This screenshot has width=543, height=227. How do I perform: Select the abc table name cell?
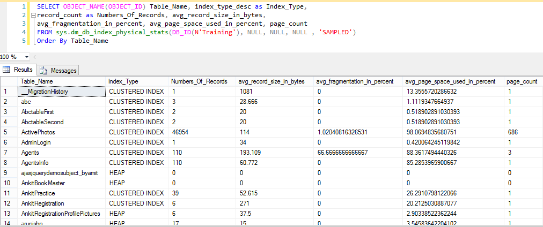click(61, 102)
